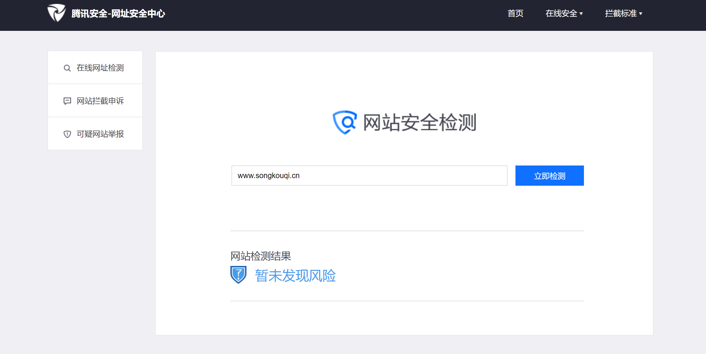Expand the 在线安全 dropdown arrow

[581, 13]
